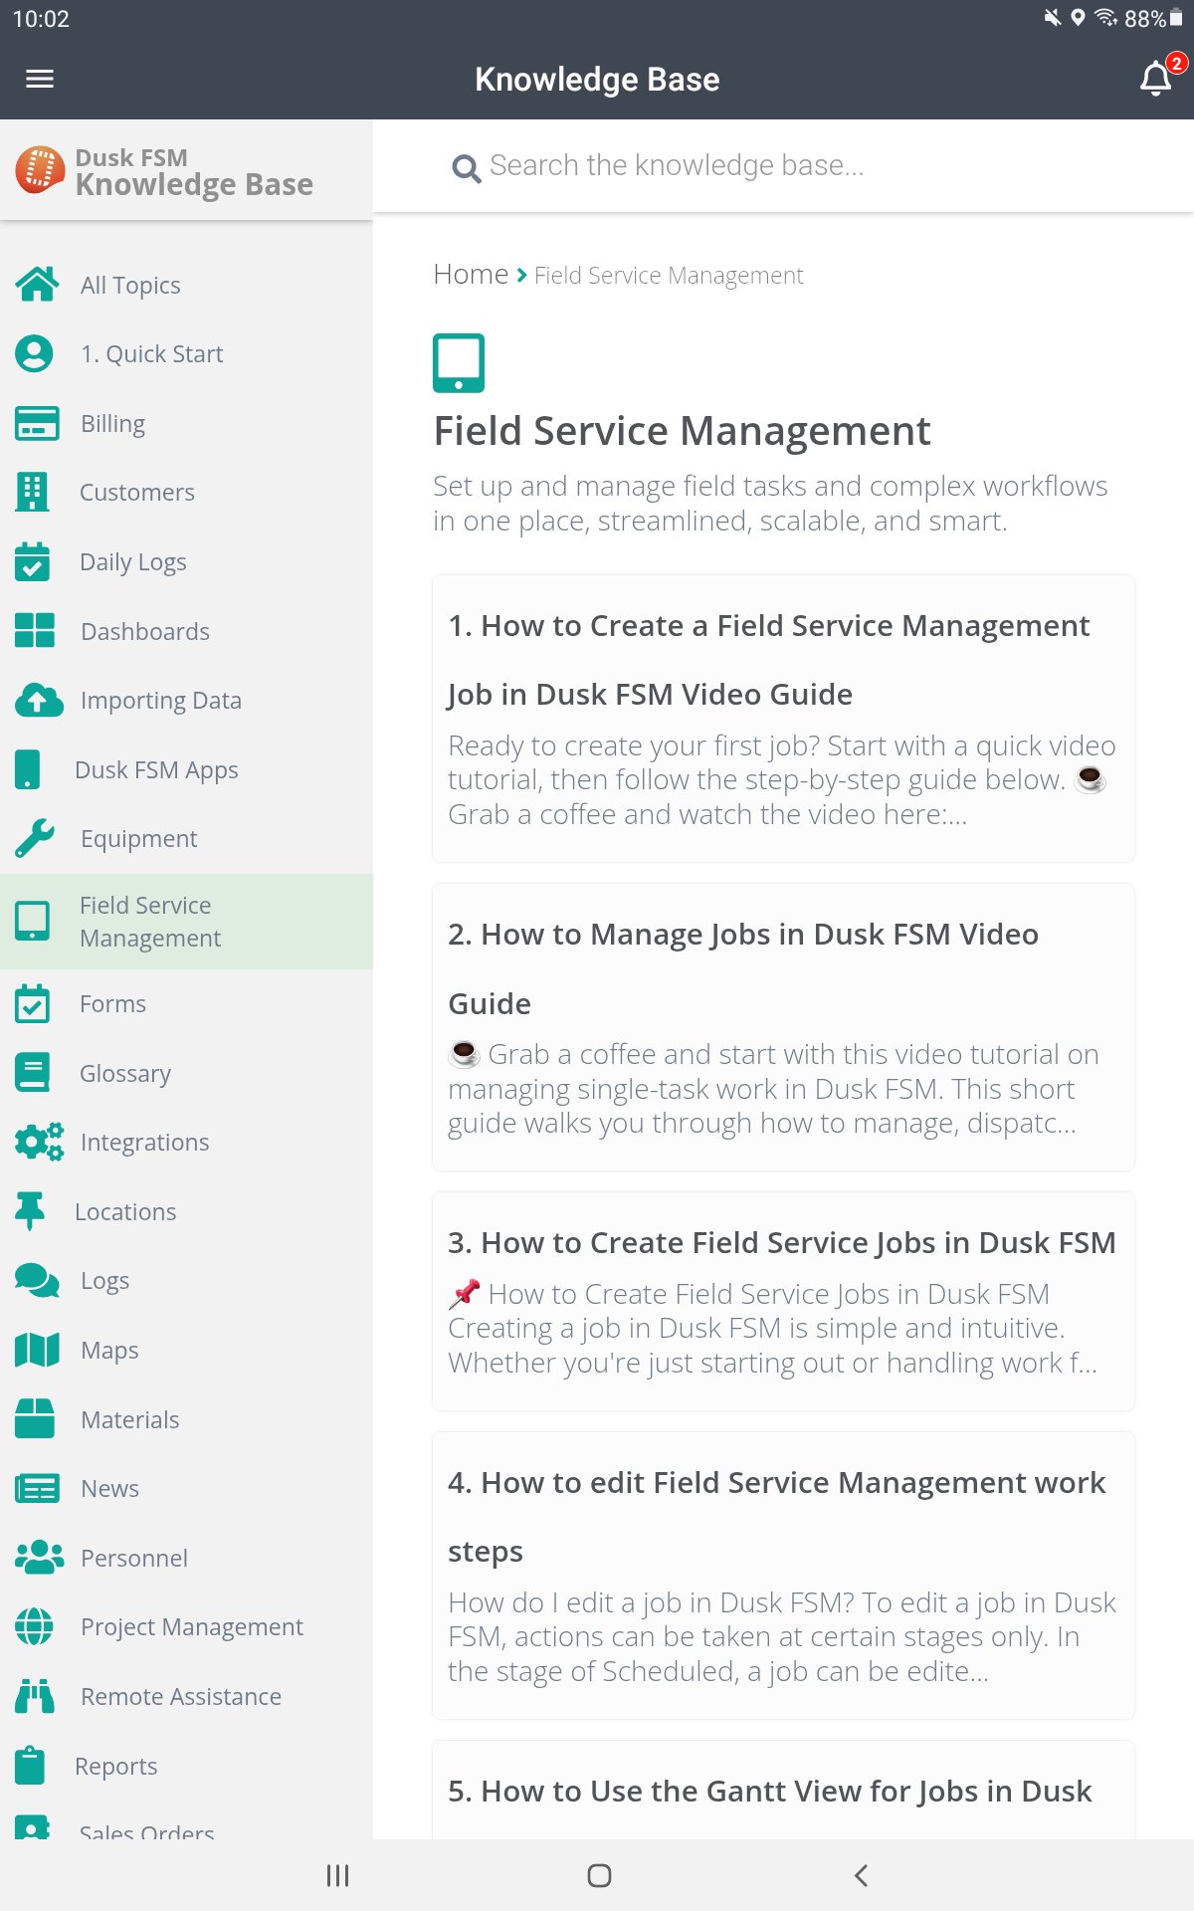The width and height of the screenshot is (1194, 1911).
Task: Click the Home breadcrumb link
Action: [471, 274]
